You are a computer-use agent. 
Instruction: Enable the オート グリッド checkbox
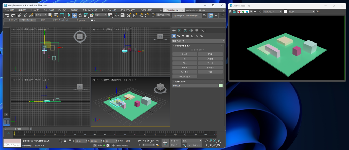pos(192,50)
